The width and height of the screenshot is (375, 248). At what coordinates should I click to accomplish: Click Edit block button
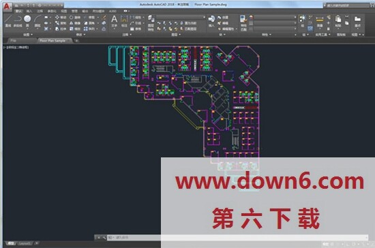click(223, 23)
